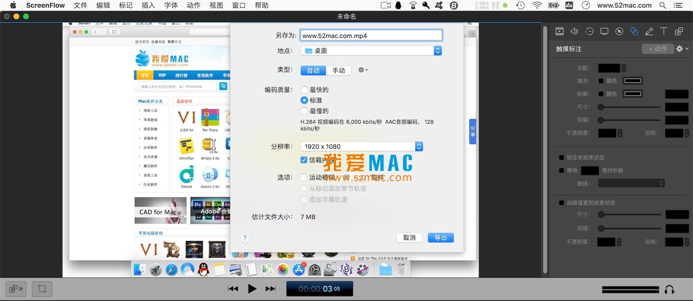
Task: Open the Media Library icon
Action: (679, 31)
